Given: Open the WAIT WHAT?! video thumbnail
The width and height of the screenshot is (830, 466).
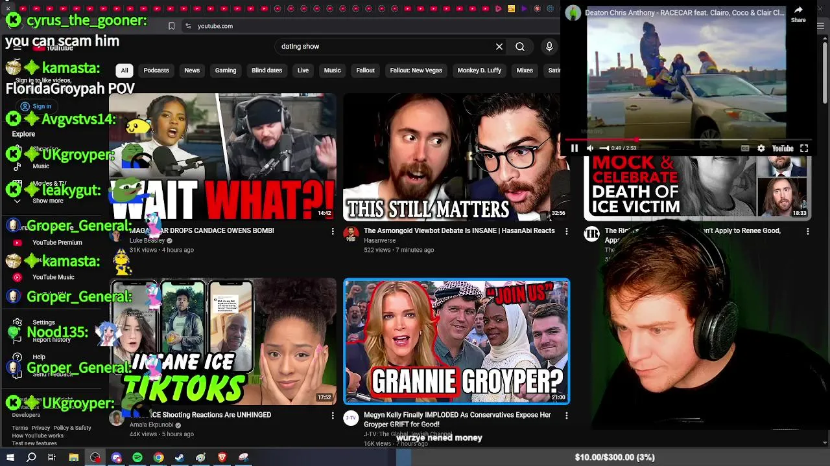Looking at the screenshot, I should click(x=222, y=157).
